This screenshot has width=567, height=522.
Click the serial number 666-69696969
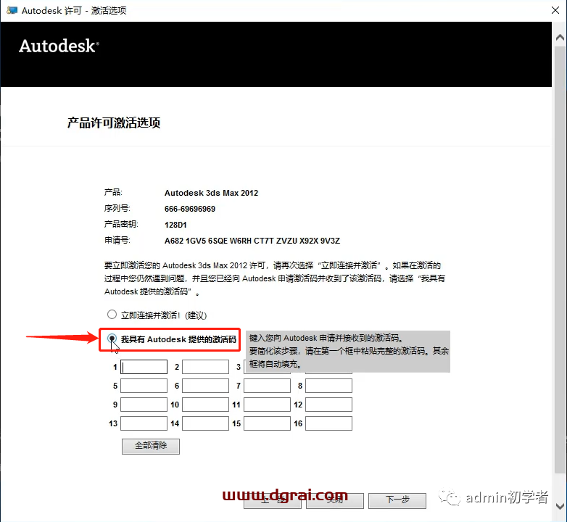click(190, 209)
